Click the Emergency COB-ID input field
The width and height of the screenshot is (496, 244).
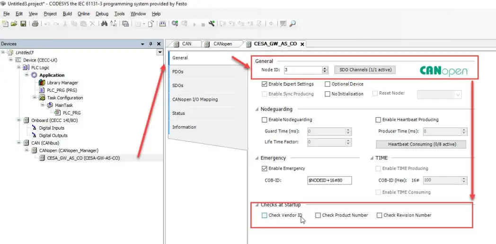(329, 180)
